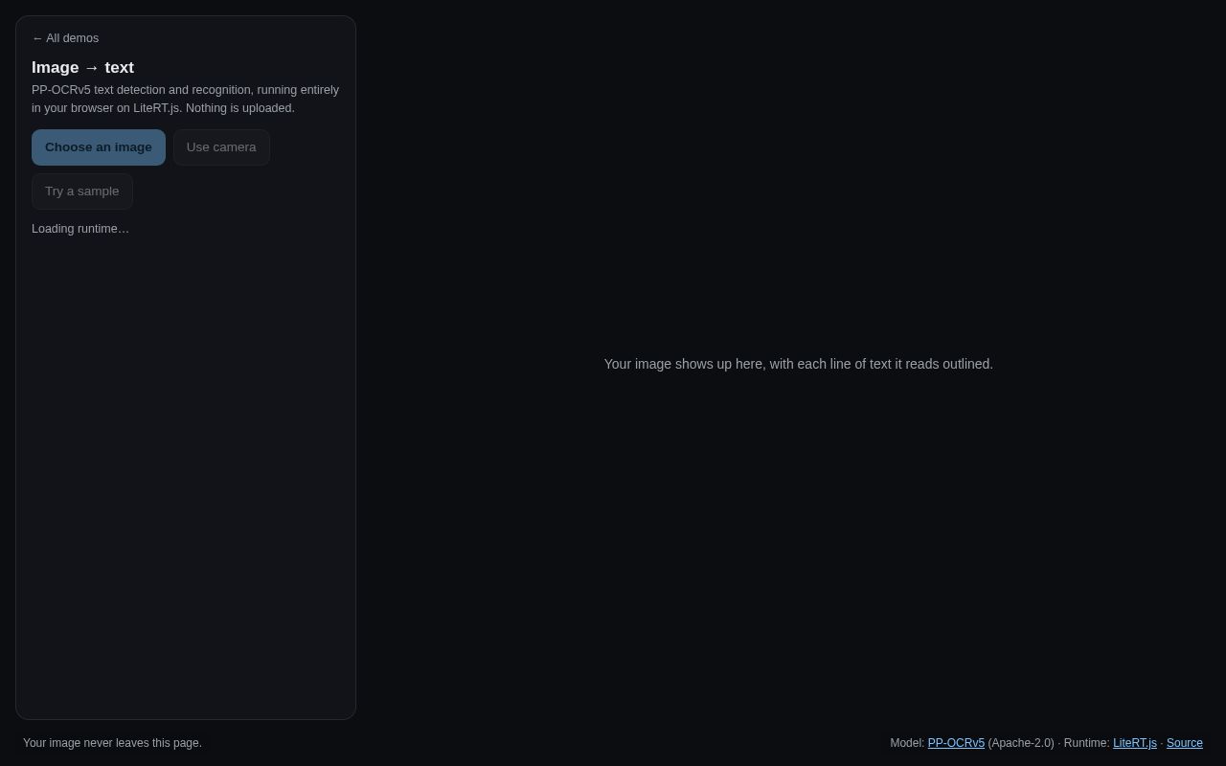Image resolution: width=1226 pixels, height=766 pixels.
Task: Click the Choose an image button
Action: point(99,147)
